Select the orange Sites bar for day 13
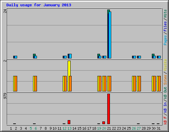The height and width of the screenshot is (132, 169). pyautogui.click(x=70, y=83)
